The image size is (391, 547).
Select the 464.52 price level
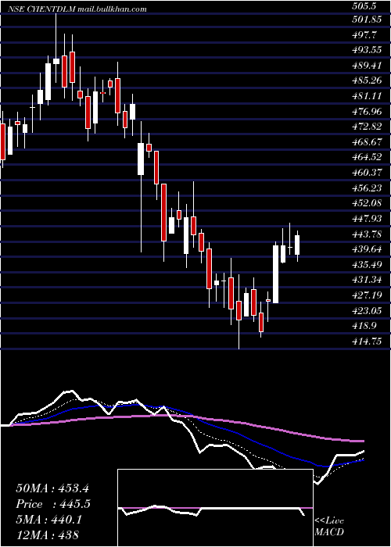pyautogui.click(x=368, y=157)
